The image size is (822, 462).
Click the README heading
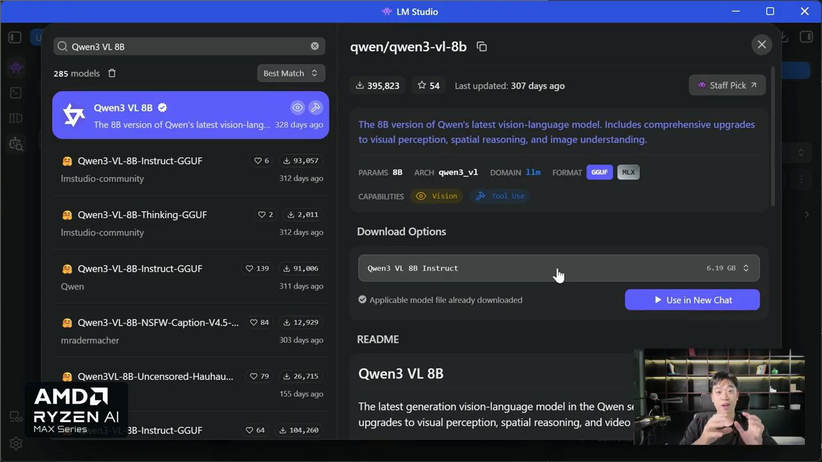click(x=378, y=339)
